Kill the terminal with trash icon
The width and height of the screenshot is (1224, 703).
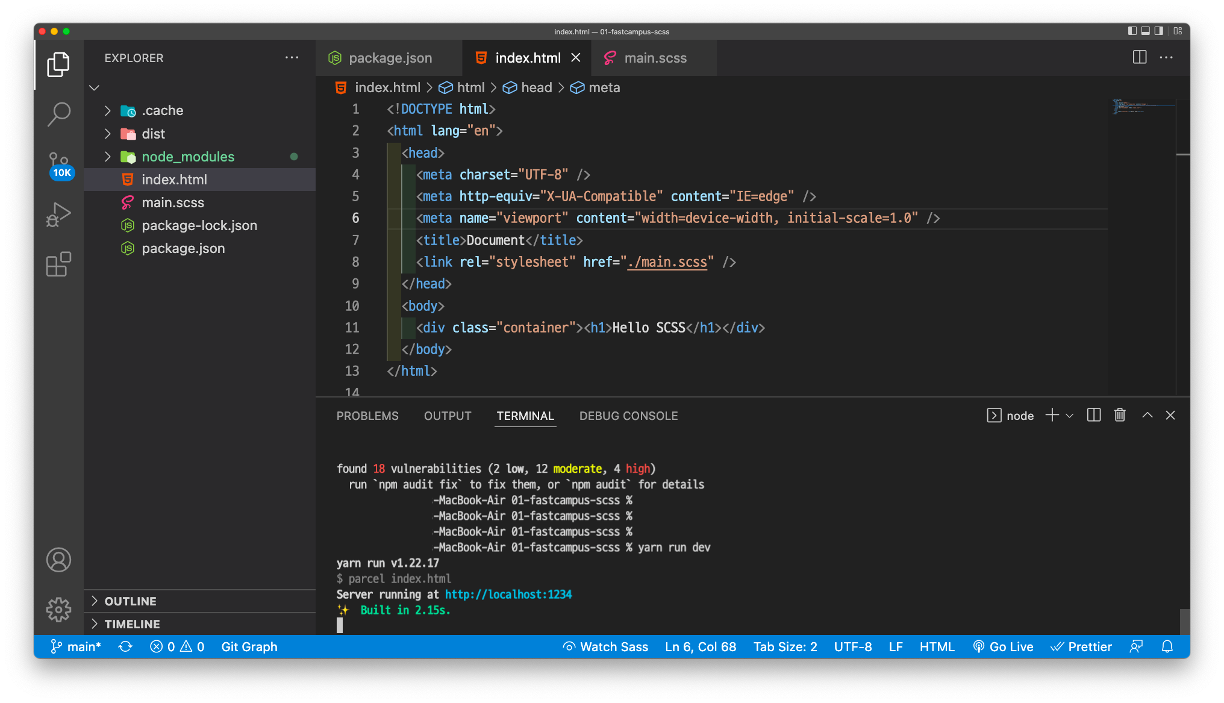point(1120,415)
